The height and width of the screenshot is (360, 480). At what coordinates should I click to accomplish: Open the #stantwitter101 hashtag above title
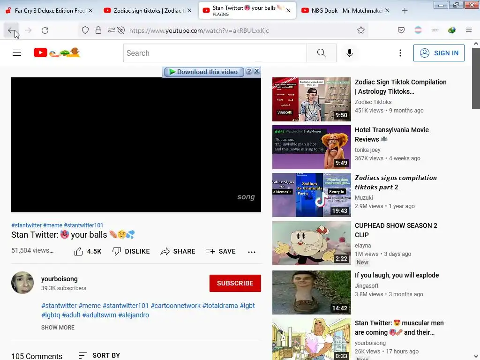click(x=83, y=225)
